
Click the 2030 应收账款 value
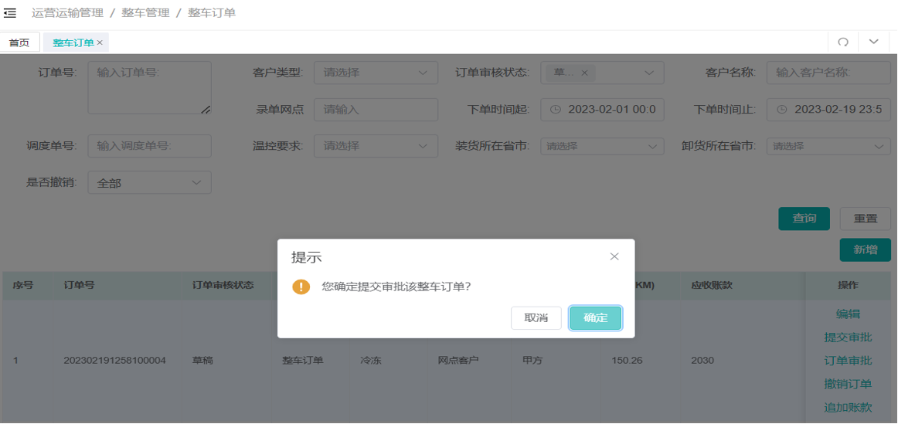(702, 361)
